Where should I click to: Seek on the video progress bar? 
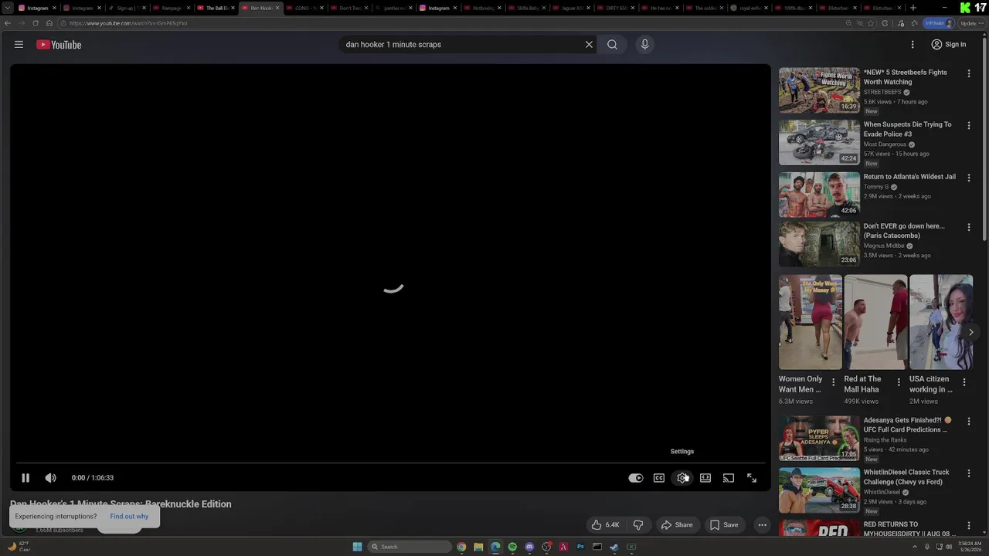coord(390,463)
